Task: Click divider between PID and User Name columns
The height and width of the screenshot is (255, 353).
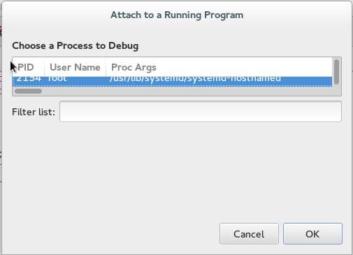Action: click(44, 67)
